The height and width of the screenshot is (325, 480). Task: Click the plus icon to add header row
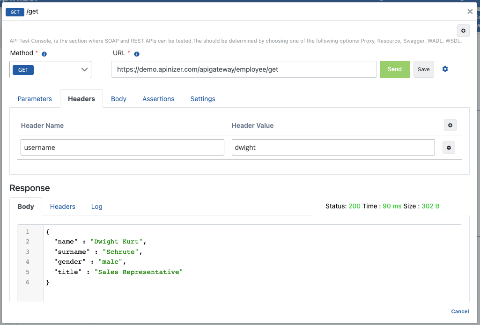450,125
